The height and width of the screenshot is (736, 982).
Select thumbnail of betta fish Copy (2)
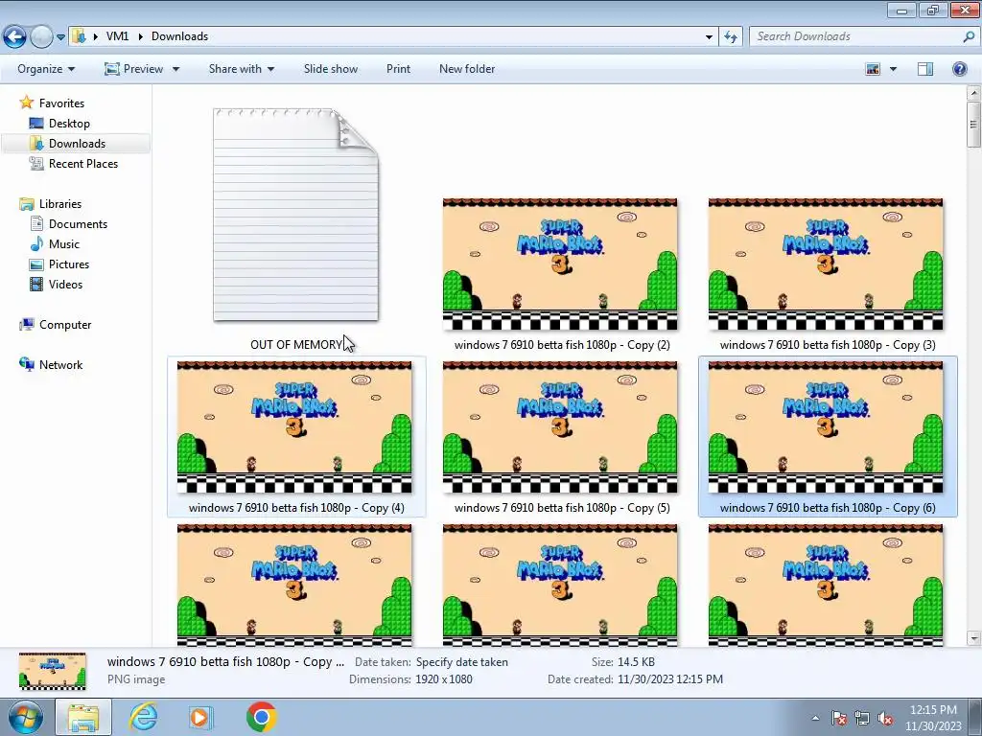point(560,264)
